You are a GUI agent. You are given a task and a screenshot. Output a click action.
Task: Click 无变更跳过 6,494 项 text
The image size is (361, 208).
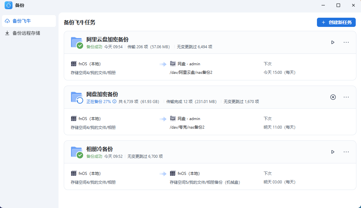[195, 47]
